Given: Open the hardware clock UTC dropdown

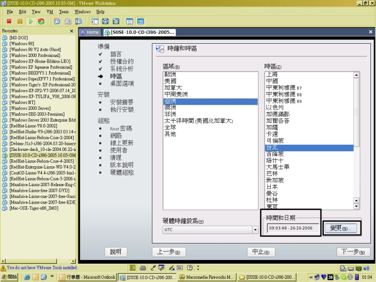Looking at the screenshot, I should pyautogui.click(x=255, y=230).
